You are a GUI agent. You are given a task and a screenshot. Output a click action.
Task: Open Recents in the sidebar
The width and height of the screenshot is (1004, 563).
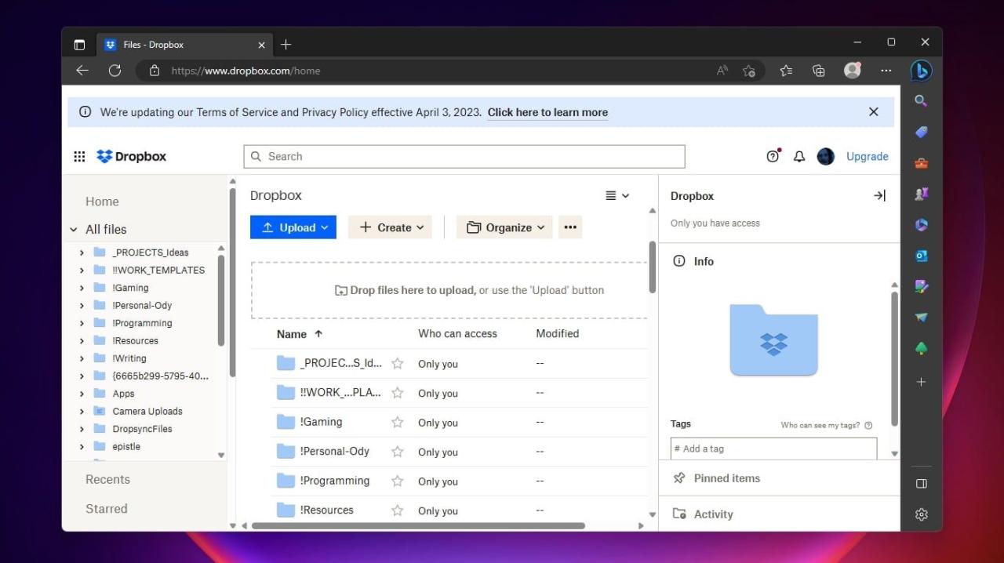pos(107,479)
